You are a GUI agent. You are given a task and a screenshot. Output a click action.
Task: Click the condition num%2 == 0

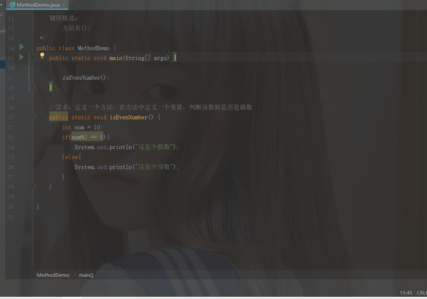87,137
